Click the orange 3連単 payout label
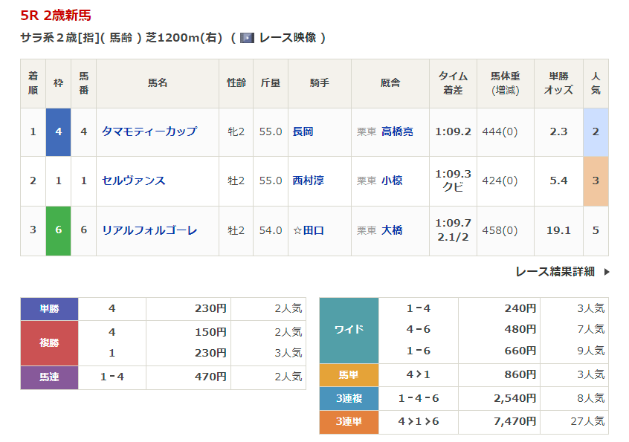Image resolution: width=629 pixels, height=442 pixels. 349,422
